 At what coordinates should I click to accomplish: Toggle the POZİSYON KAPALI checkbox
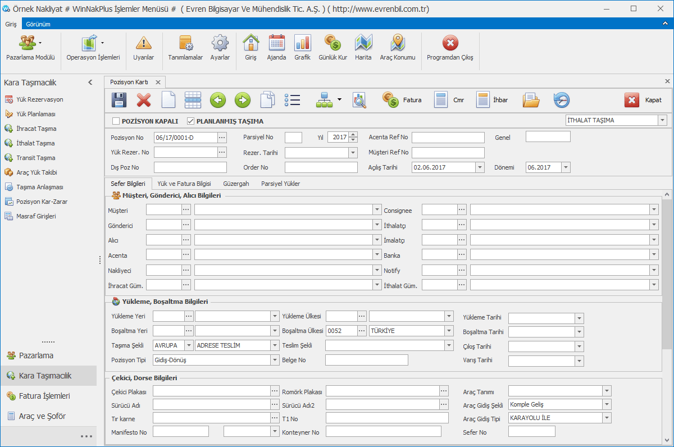pyautogui.click(x=116, y=121)
